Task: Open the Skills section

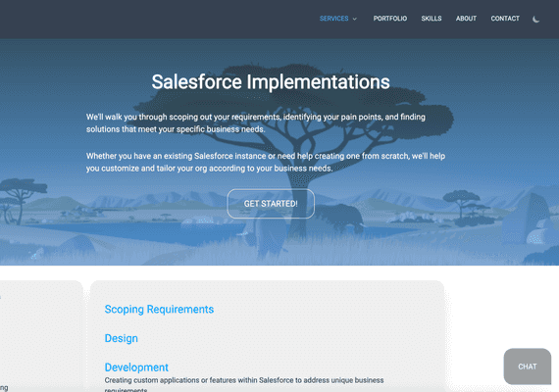Action: (432, 19)
